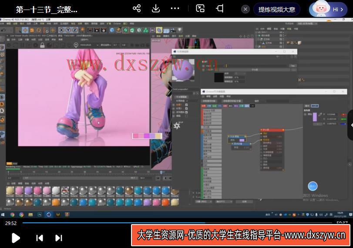Click the Floor grid icon in toolbar
The height and width of the screenshot is (248, 353).
(166, 30)
